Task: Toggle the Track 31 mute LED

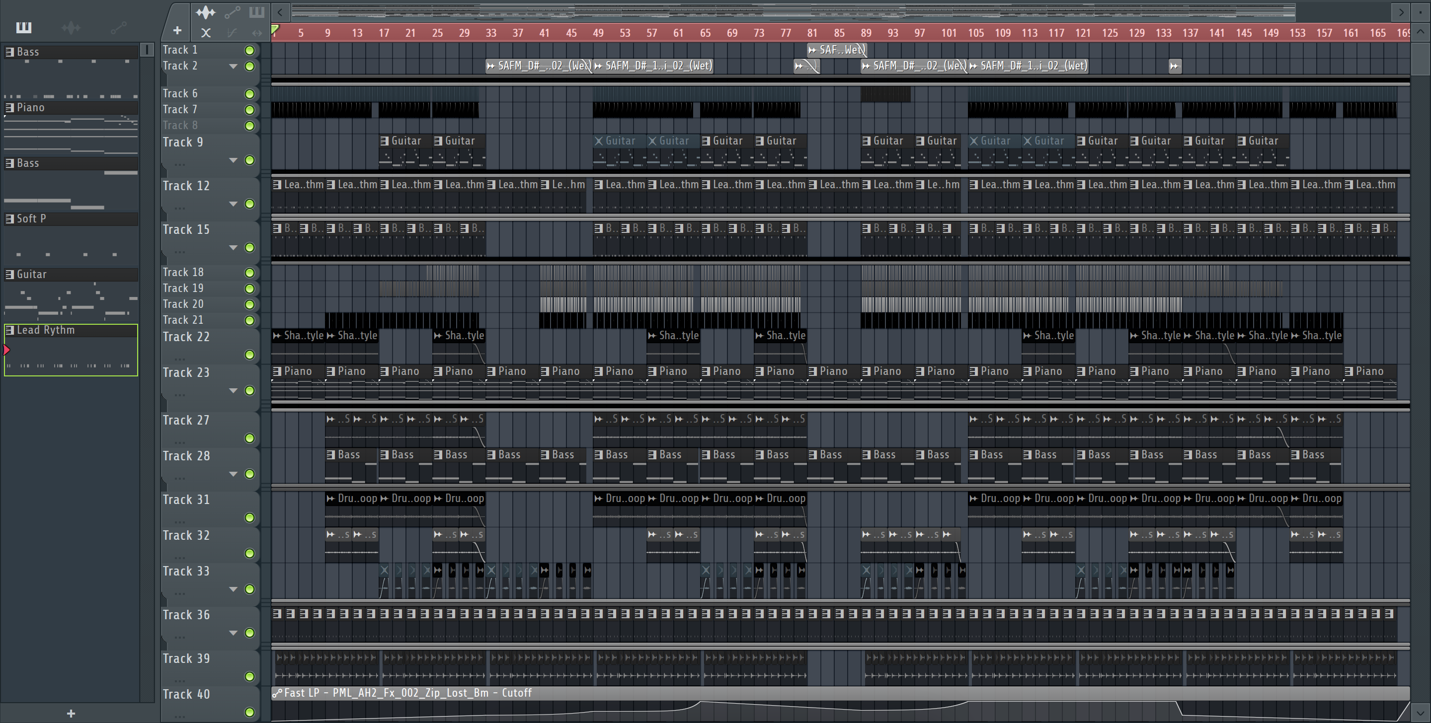Action: pos(250,517)
